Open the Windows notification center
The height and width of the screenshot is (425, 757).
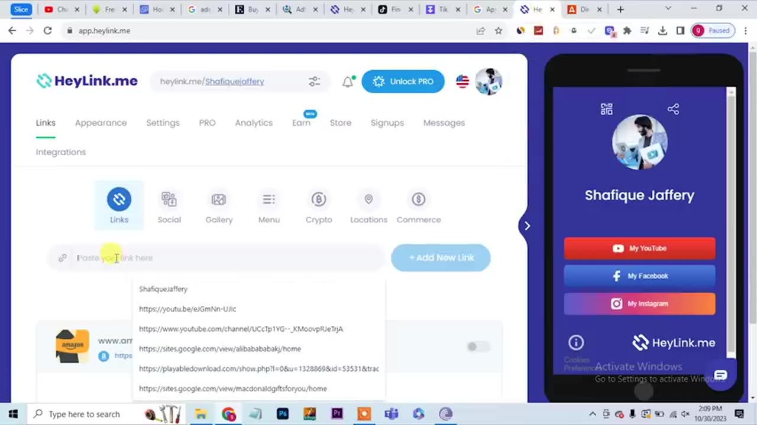tap(739, 414)
